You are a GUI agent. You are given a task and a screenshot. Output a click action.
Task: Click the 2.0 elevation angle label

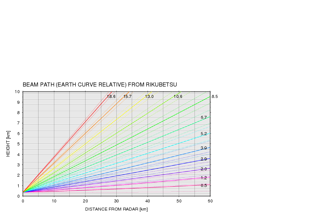(204, 169)
